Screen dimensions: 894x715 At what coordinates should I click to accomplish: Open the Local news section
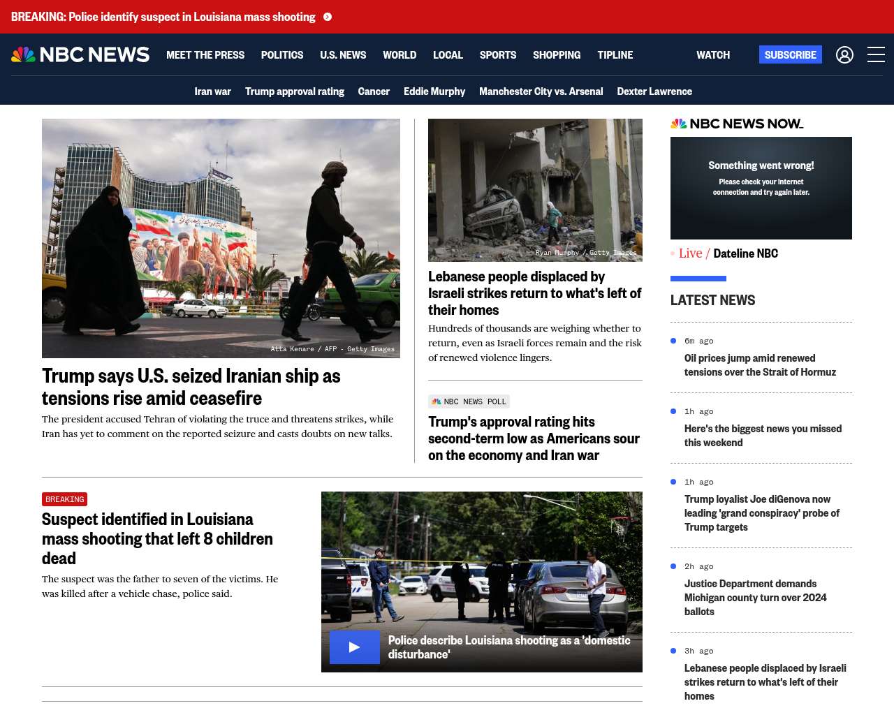coord(448,54)
